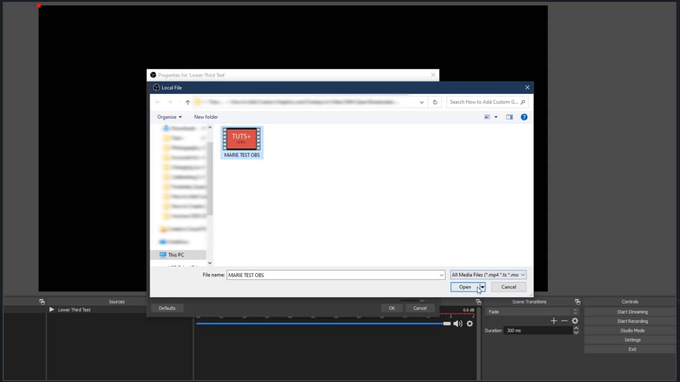The width and height of the screenshot is (680, 382).
Task: Click the OBS logo in Local File title
Action: [x=156, y=87]
